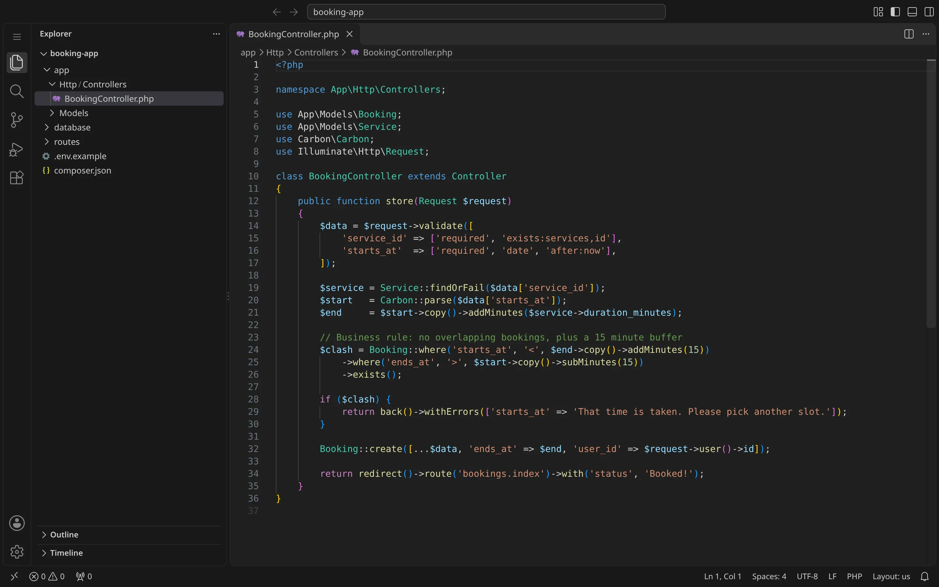The height and width of the screenshot is (587, 939).
Task: Expand the database folder
Action: tap(47, 127)
